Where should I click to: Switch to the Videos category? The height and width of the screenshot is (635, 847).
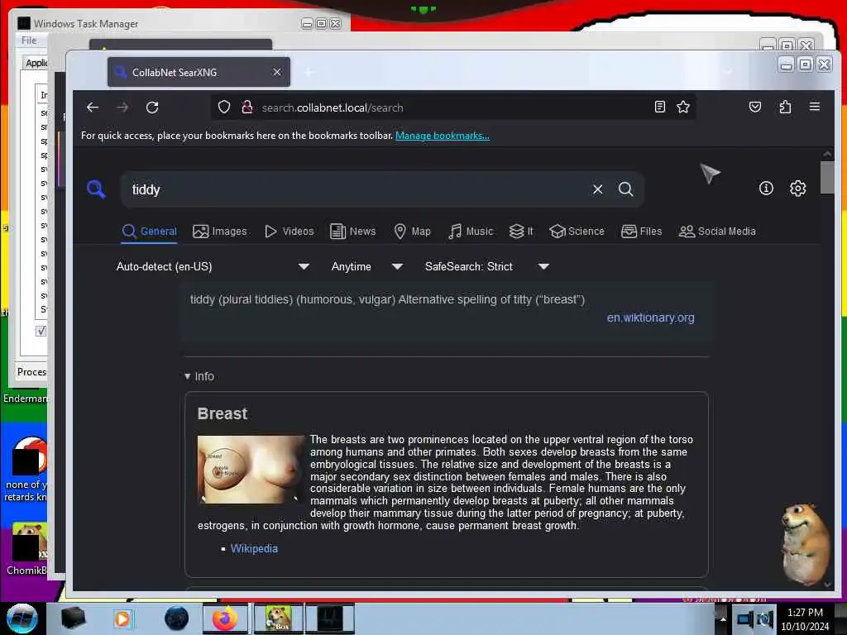point(289,232)
